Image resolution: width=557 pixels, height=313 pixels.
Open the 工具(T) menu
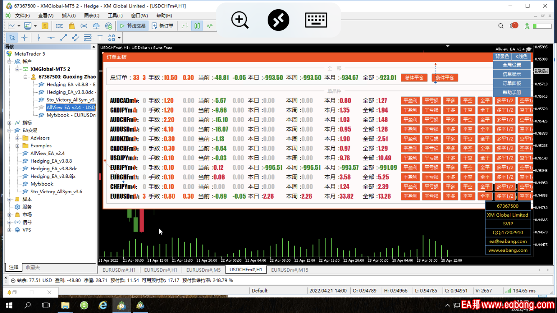(115, 15)
